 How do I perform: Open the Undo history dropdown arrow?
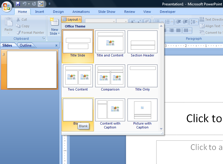coord(29,4)
